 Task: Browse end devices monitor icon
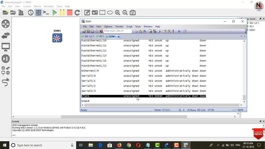[5, 47]
